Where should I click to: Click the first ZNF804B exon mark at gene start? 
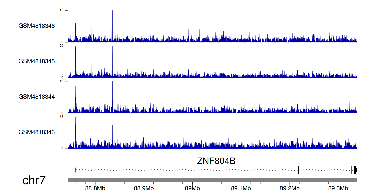[76, 170]
